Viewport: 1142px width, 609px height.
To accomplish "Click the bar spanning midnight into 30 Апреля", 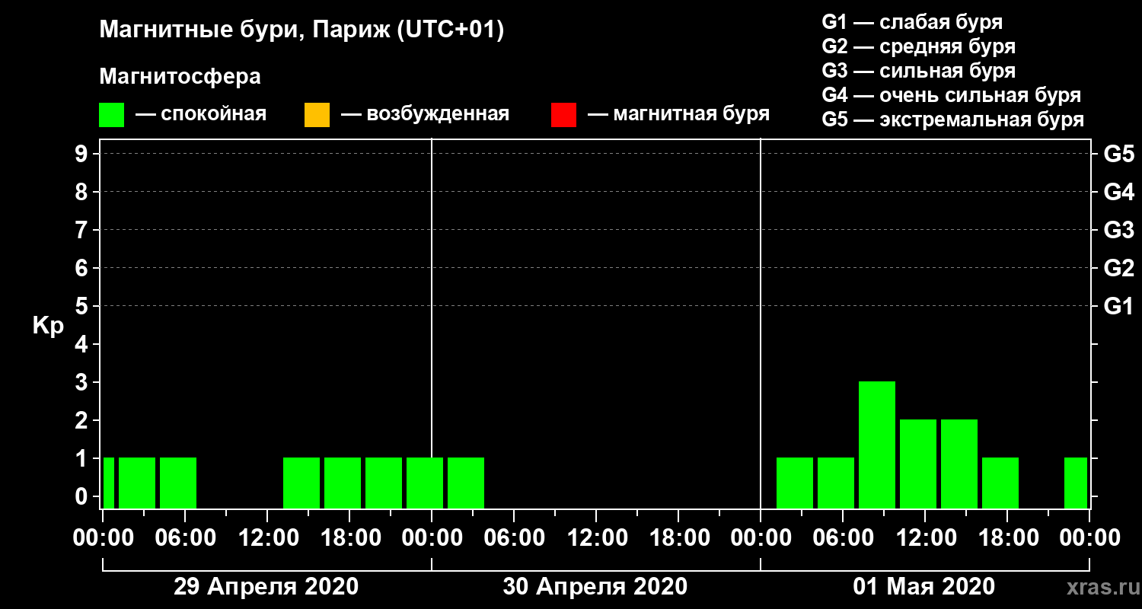I will pos(425,483).
